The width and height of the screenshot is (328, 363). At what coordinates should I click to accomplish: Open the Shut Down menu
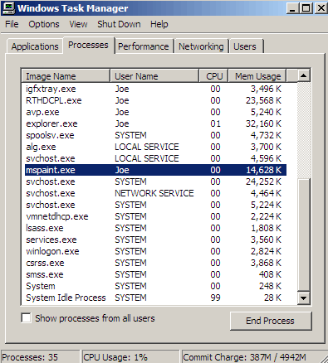click(119, 24)
